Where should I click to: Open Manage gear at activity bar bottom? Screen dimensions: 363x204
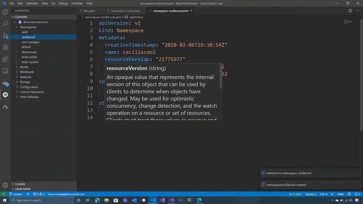point(5,185)
